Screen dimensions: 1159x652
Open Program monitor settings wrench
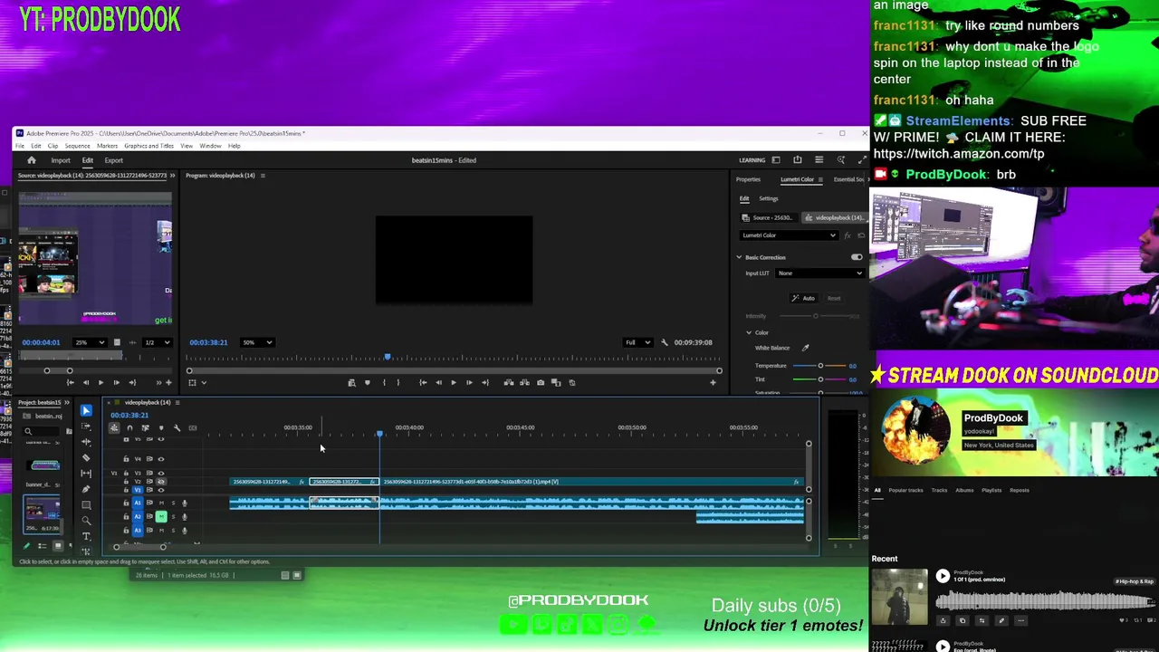click(x=665, y=342)
